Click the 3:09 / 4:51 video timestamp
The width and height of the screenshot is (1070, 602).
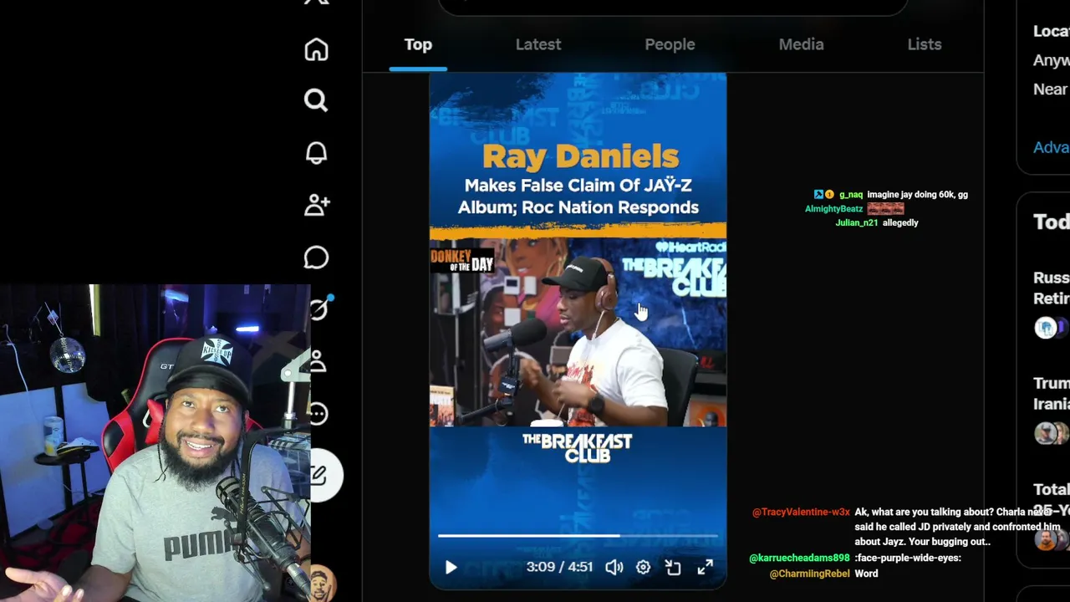559,567
